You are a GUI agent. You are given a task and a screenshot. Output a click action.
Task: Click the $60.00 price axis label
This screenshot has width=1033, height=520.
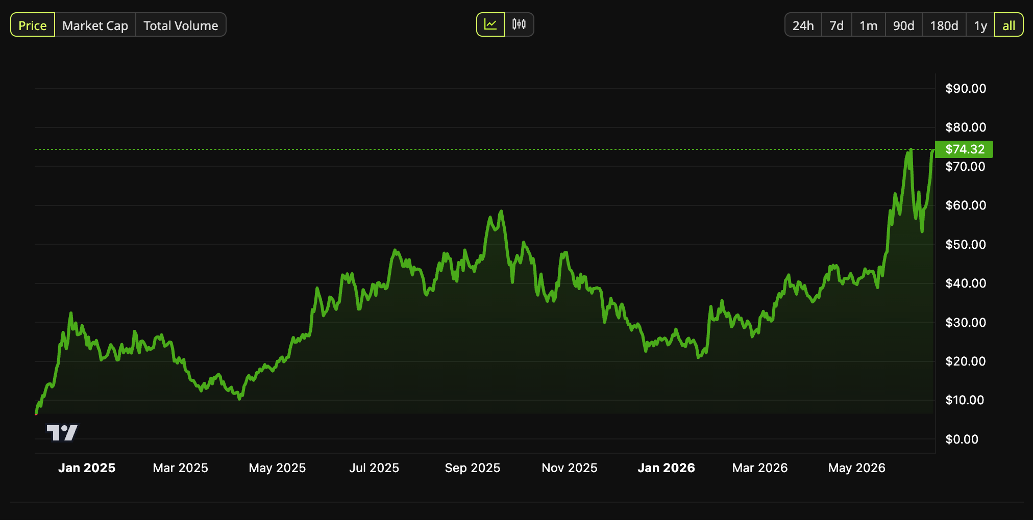(966, 205)
